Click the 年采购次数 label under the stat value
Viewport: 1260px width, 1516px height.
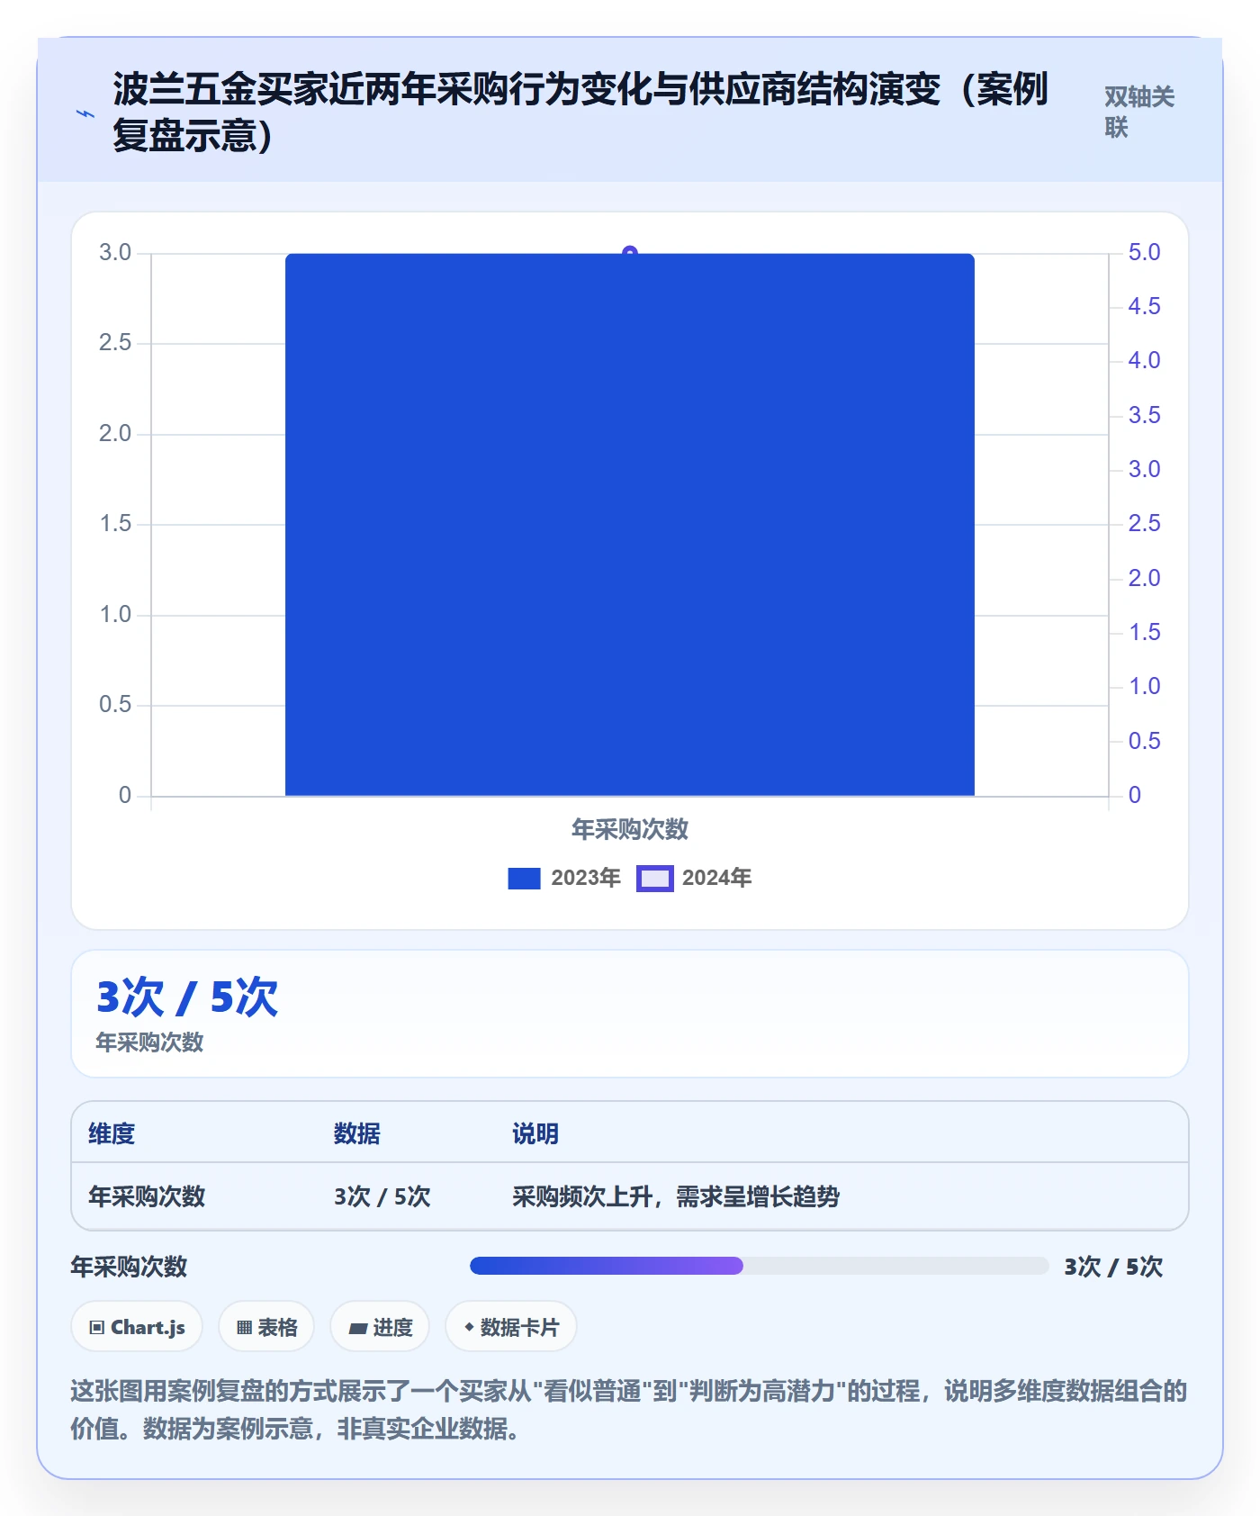tap(149, 1042)
